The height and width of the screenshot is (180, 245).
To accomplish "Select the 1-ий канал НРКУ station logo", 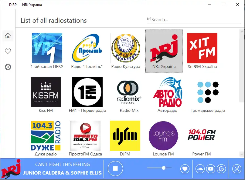I will [x=47, y=48].
